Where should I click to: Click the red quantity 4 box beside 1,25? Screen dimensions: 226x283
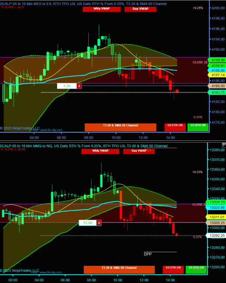coord(79,86)
